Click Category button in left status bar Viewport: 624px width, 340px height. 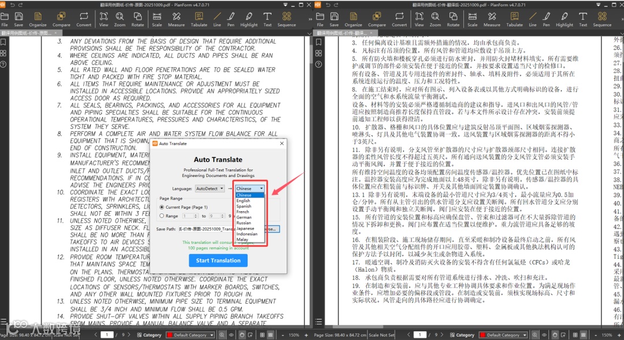tap(149, 335)
